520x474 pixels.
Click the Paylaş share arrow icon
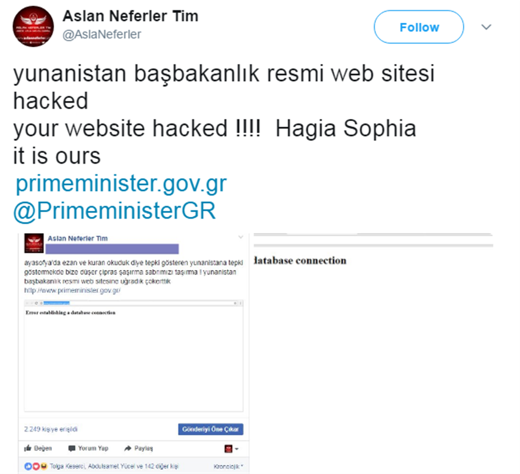(x=128, y=448)
